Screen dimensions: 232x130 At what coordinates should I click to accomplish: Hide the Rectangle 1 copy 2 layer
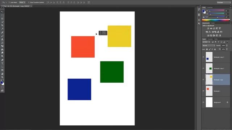(203, 68)
